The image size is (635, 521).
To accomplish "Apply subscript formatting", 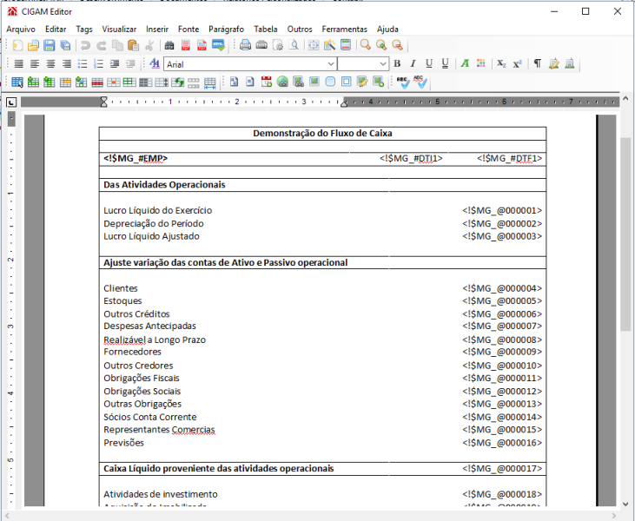I will click(501, 64).
